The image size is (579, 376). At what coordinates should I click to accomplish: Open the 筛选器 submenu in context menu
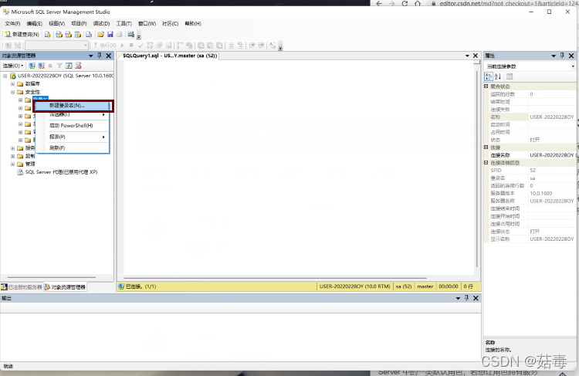pos(72,115)
